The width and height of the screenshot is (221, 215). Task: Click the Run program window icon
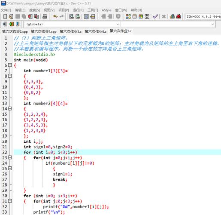[134, 16]
